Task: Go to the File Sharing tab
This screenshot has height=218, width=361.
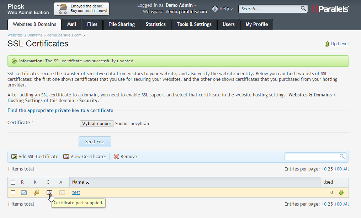Action: pos(122,24)
